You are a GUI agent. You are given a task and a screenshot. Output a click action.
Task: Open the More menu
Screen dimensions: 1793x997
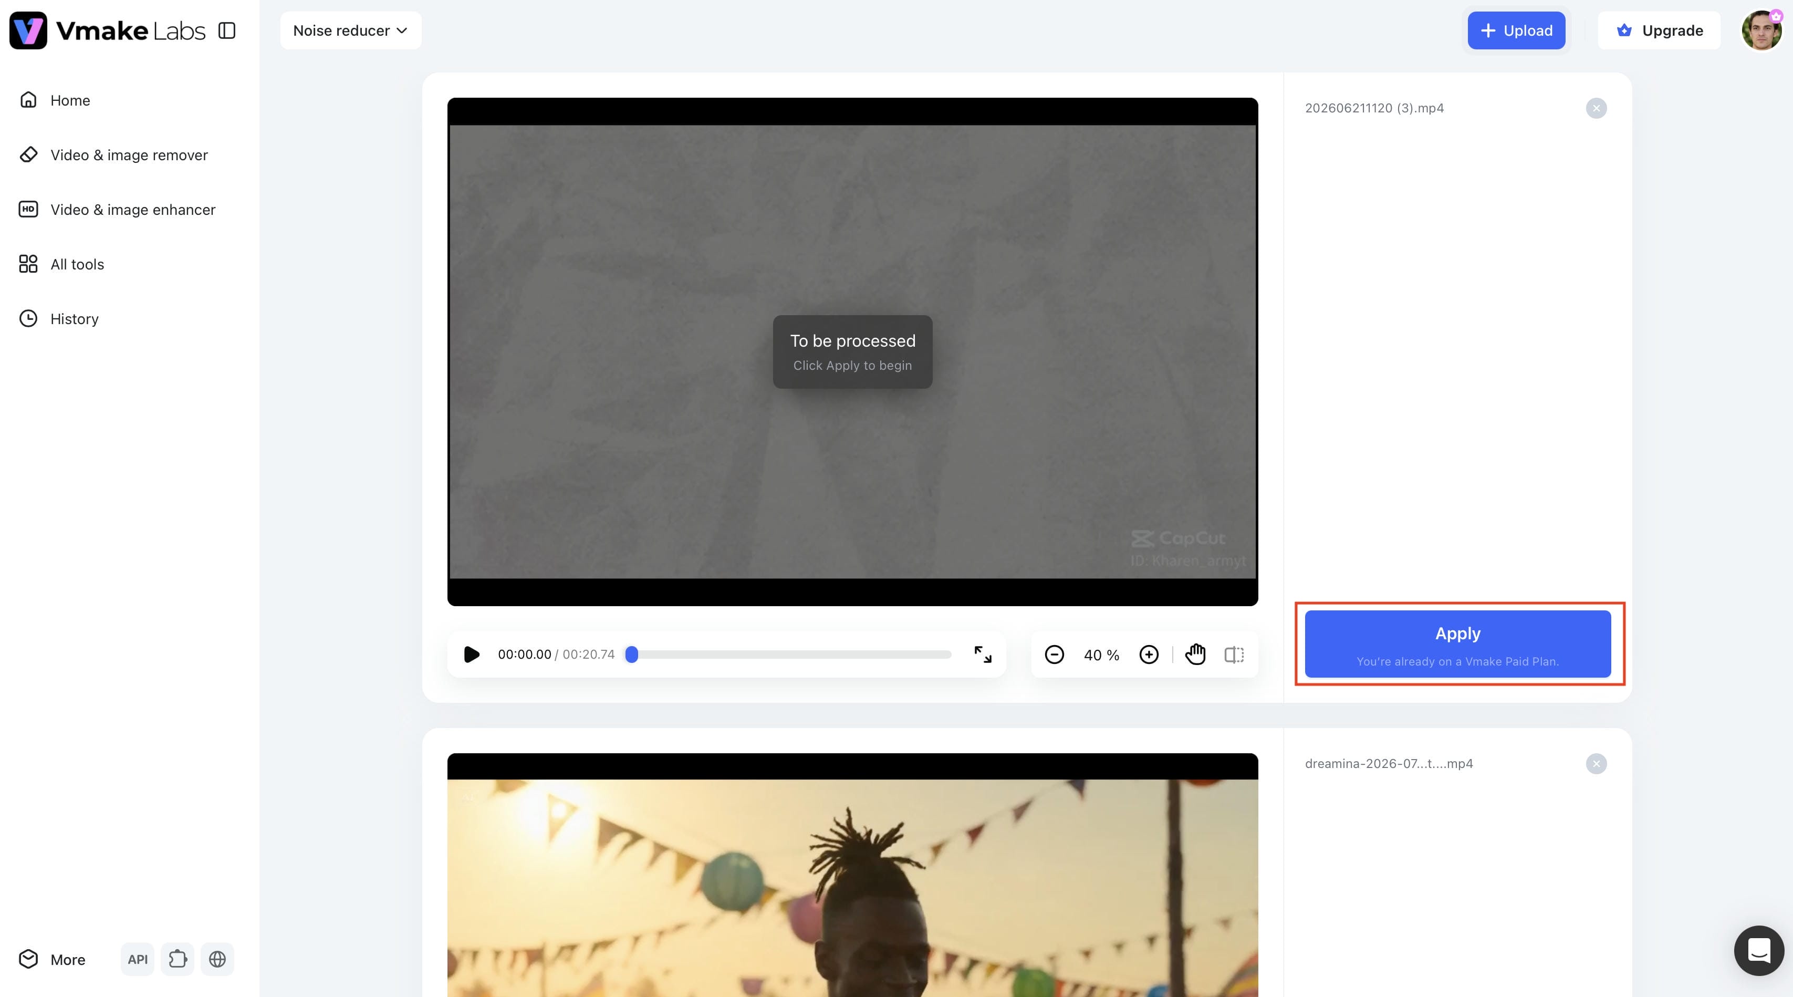click(52, 959)
